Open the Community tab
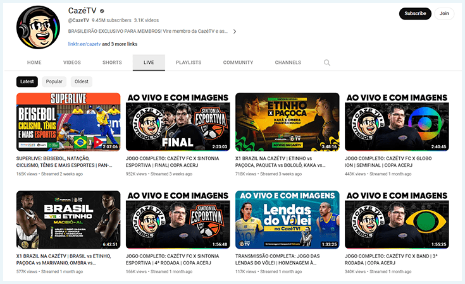Viewport: 465px width, 284px height. pyautogui.click(x=238, y=62)
